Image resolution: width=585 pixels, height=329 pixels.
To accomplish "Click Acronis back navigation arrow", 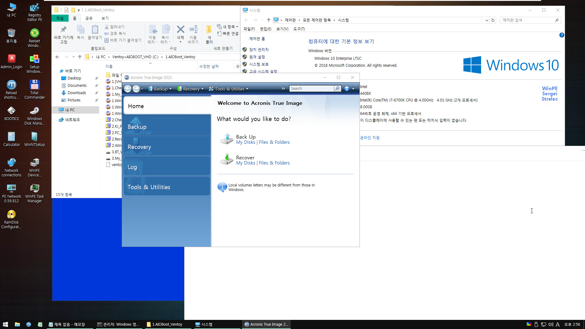I will click(x=128, y=89).
